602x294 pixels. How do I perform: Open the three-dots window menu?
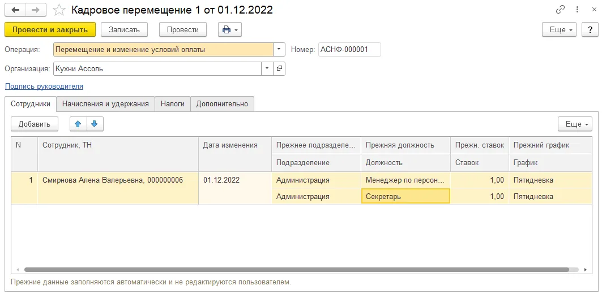click(x=577, y=10)
